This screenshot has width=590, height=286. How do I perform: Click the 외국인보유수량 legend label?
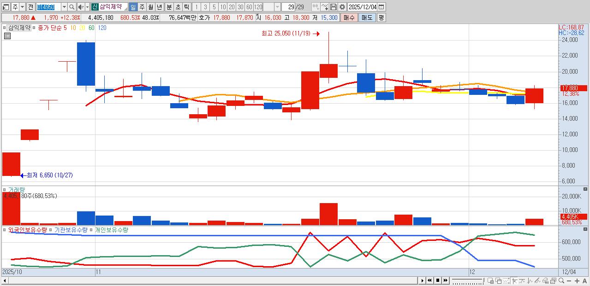[x=27, y=230]
